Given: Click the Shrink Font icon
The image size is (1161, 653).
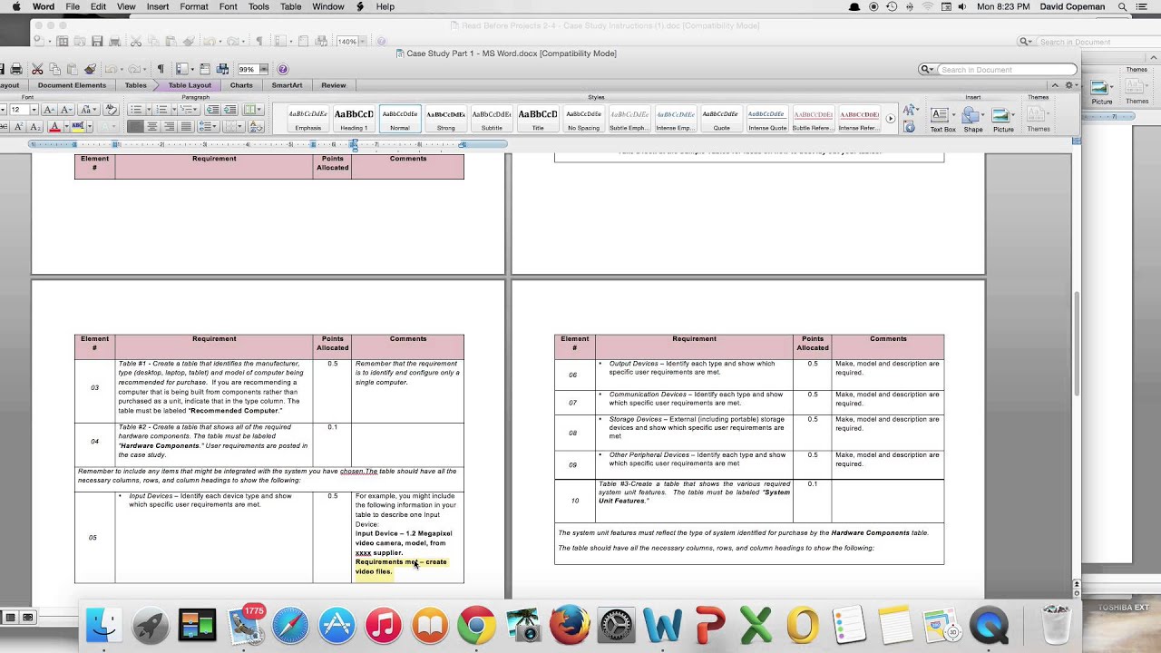Looking at the screenshot, I should point(65,109).
